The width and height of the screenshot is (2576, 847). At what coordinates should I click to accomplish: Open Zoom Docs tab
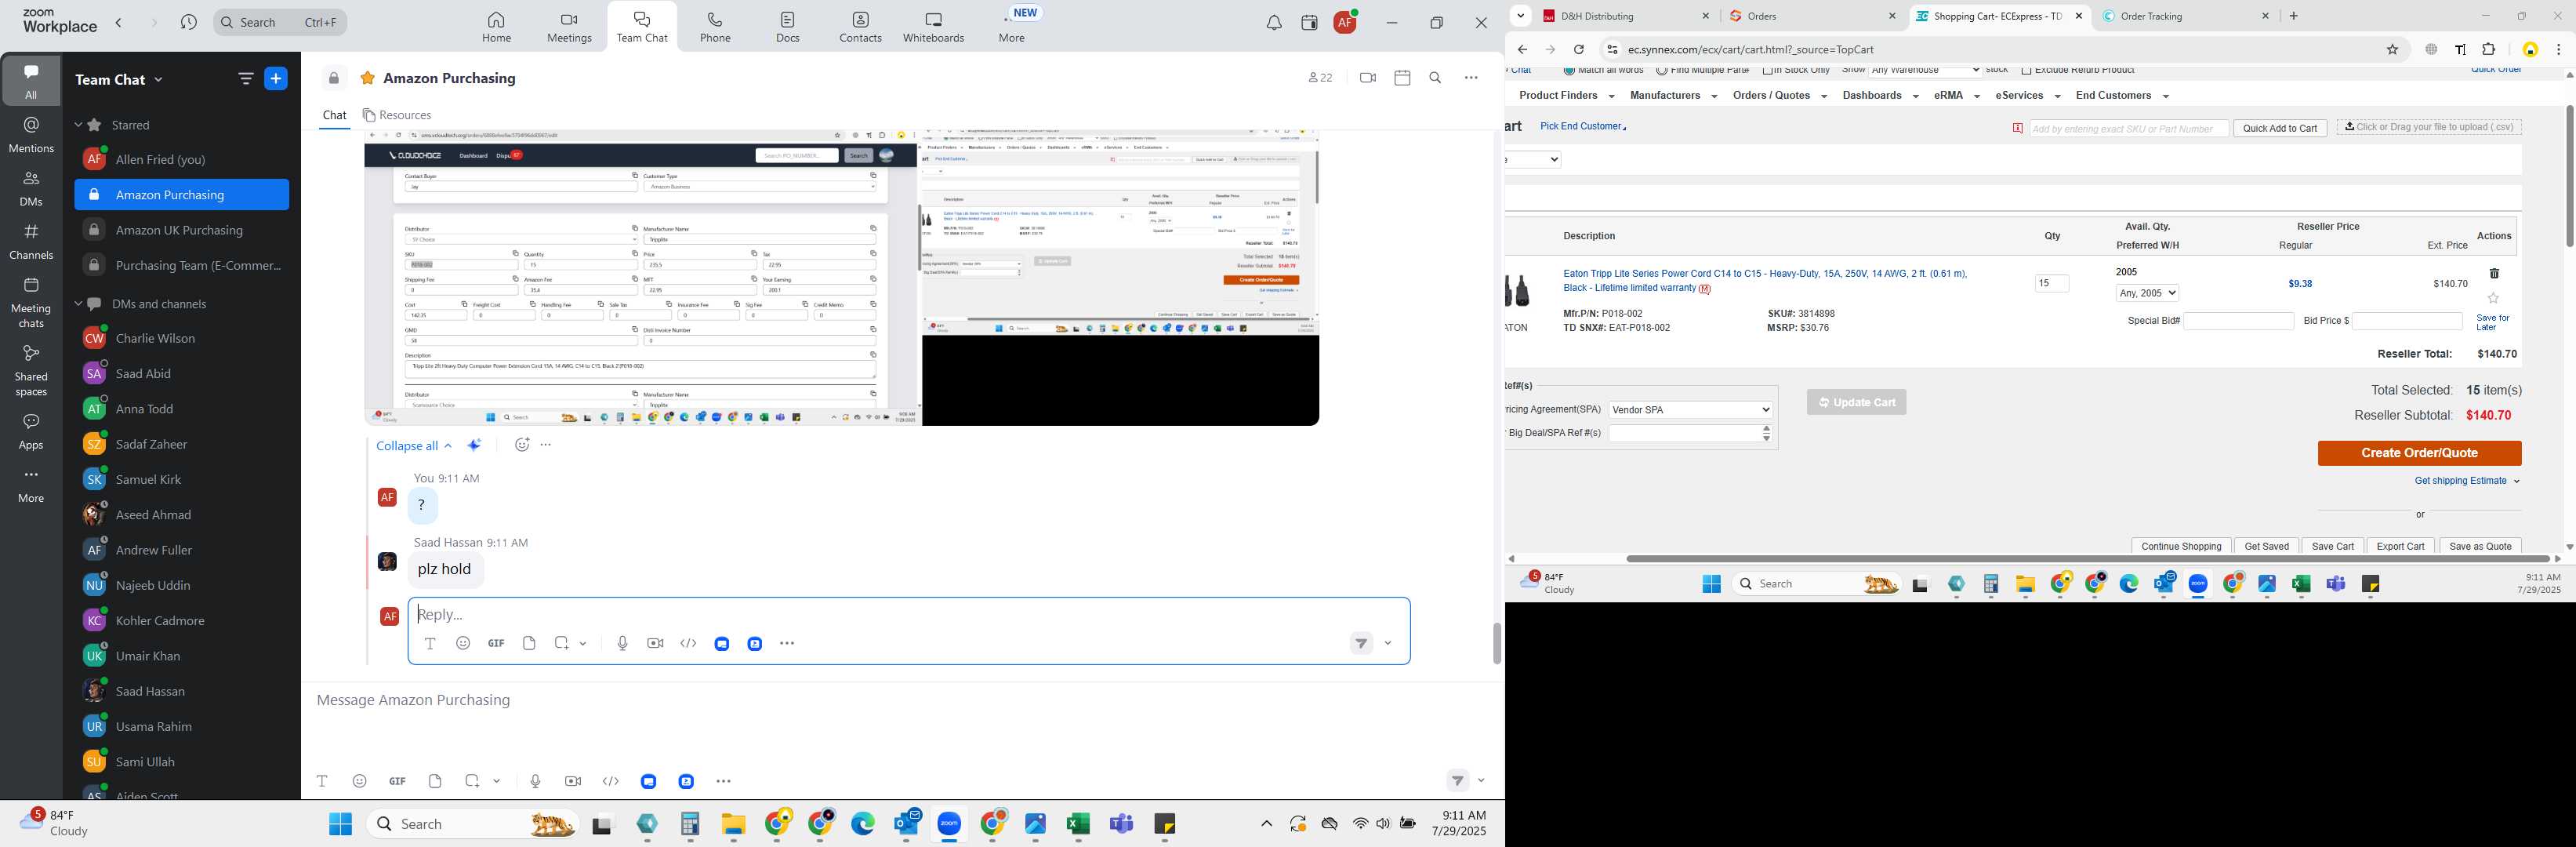point(788,27)
